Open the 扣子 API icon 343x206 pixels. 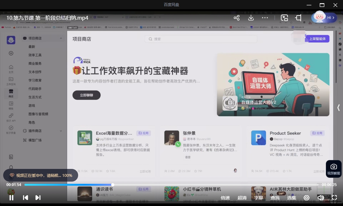pyautogui.click(x=11, y=117)
